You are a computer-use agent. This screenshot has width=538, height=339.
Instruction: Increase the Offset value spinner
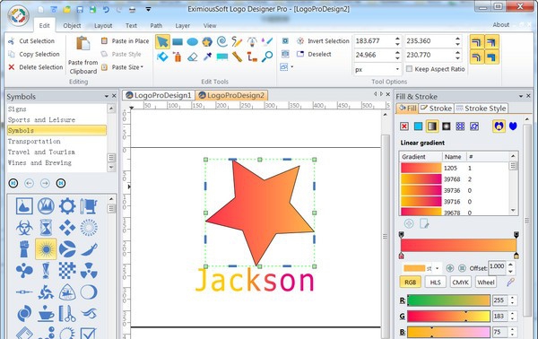[x=510, y=265]
